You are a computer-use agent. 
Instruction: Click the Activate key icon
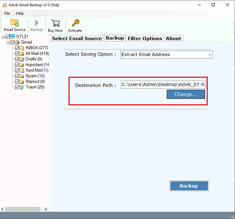(75, 23)
